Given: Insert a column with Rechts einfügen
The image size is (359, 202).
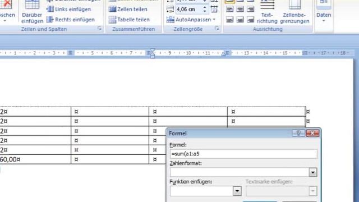Looking at the screenshot, I should click(70, 20).
